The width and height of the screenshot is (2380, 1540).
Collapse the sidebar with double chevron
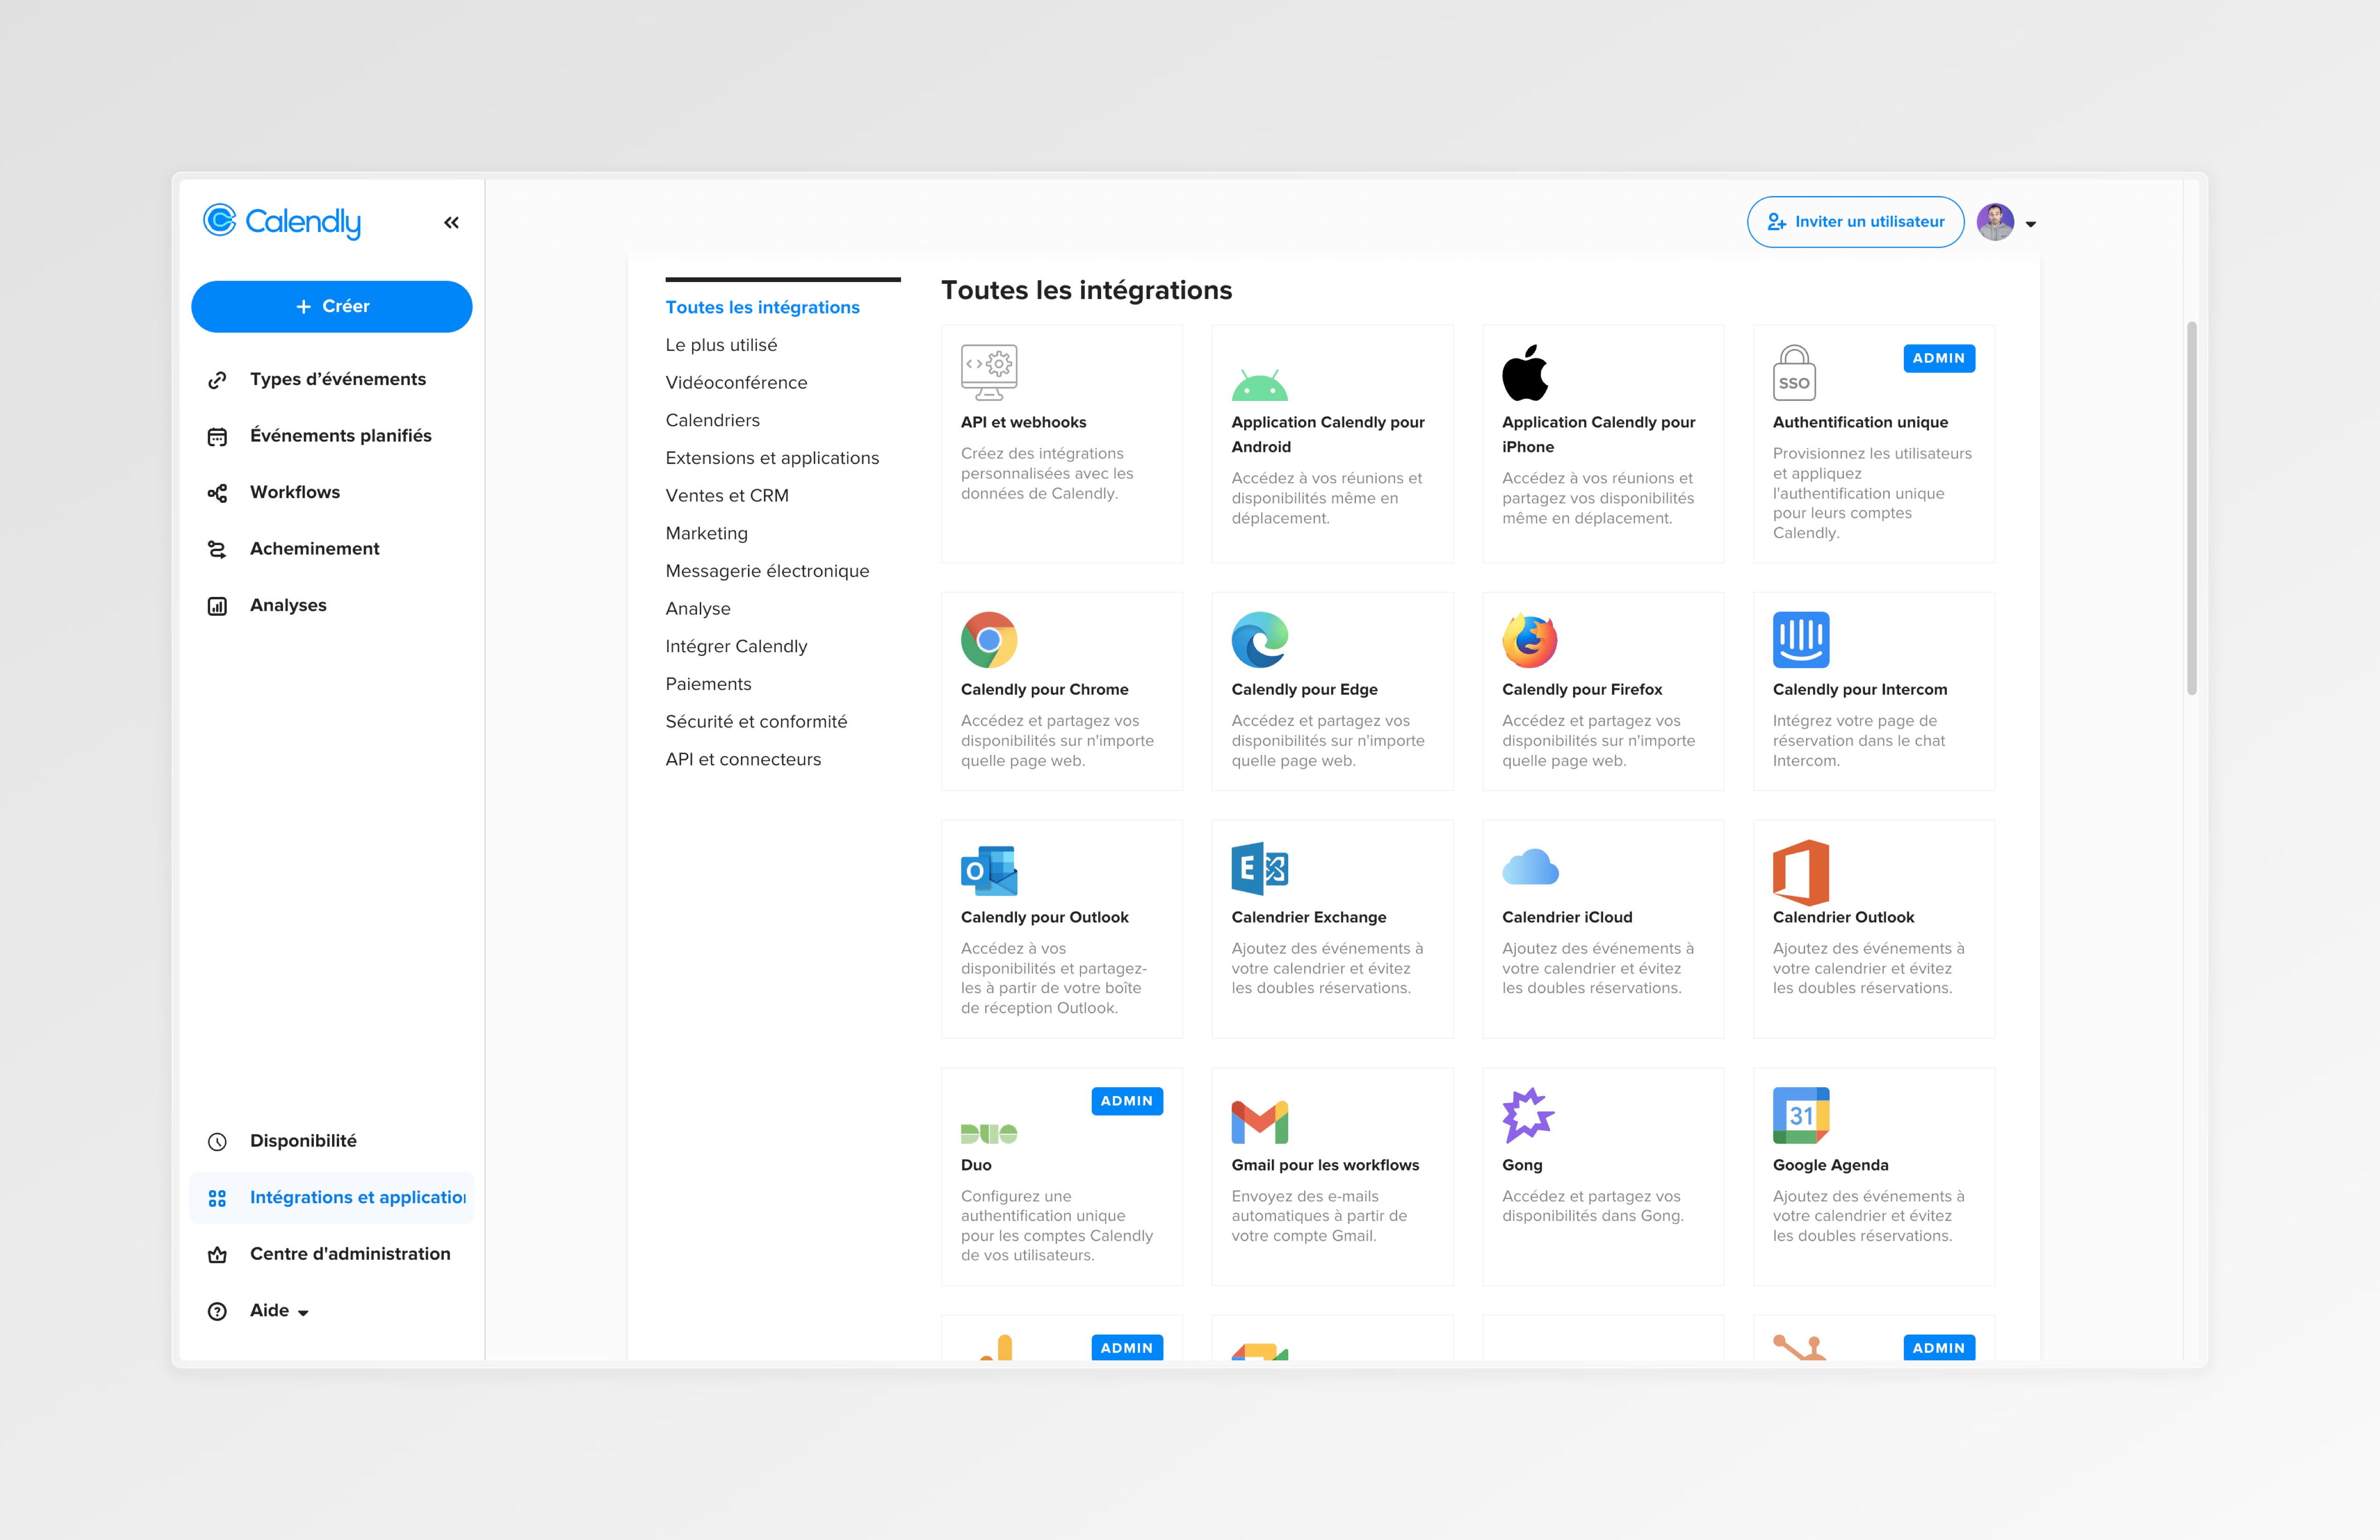451,222
